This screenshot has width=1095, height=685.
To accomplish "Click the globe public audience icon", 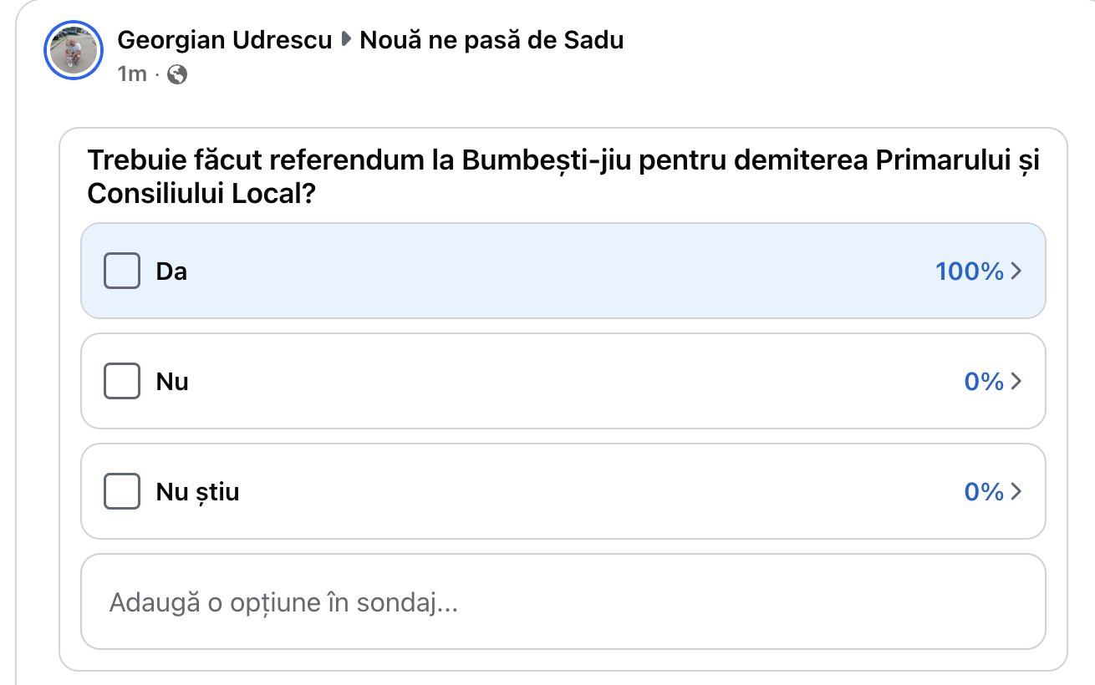I will point(177,74).
